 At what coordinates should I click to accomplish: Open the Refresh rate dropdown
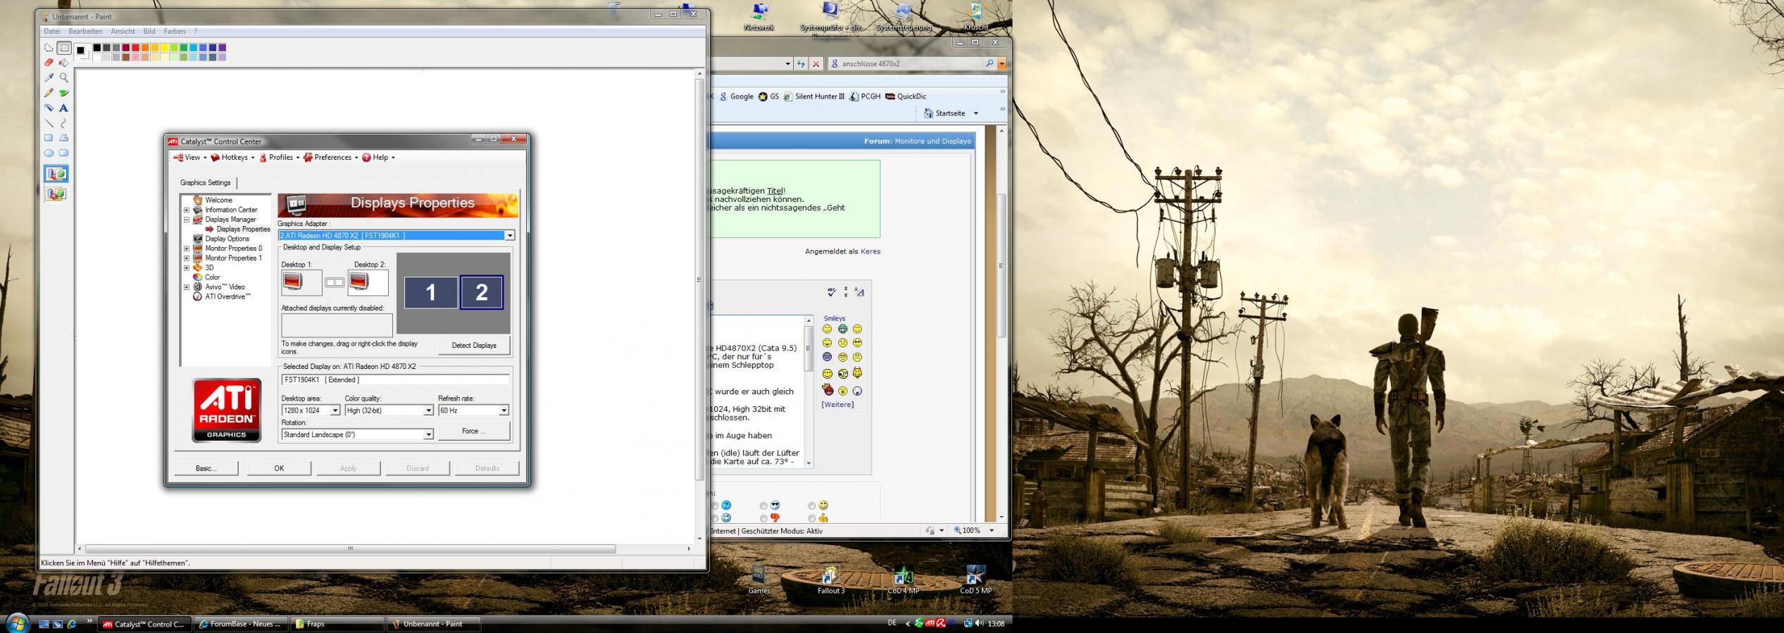(504, 410)
